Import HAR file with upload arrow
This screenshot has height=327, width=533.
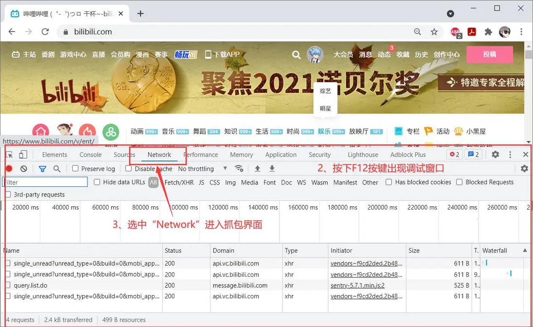257,168
